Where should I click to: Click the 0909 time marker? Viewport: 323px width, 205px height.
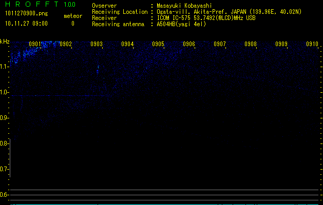pos(281,44)
